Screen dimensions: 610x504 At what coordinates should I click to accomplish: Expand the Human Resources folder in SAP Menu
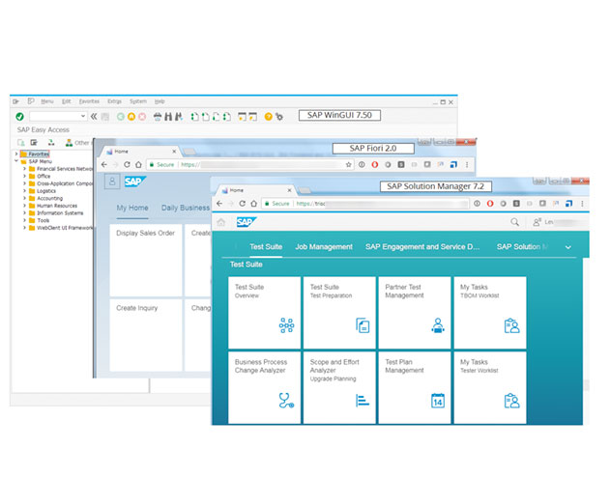[x=24, y=206]
